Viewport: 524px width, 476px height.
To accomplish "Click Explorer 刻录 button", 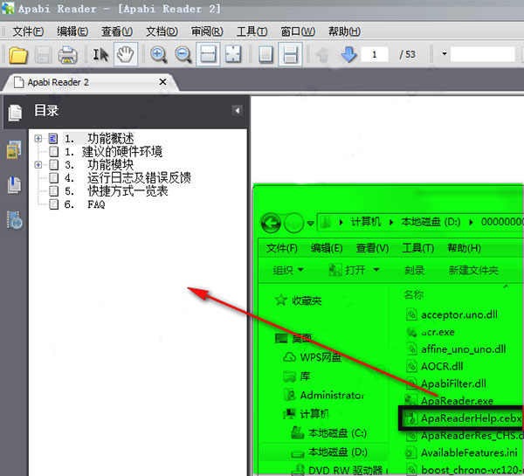I will click(x=414, y=270).
